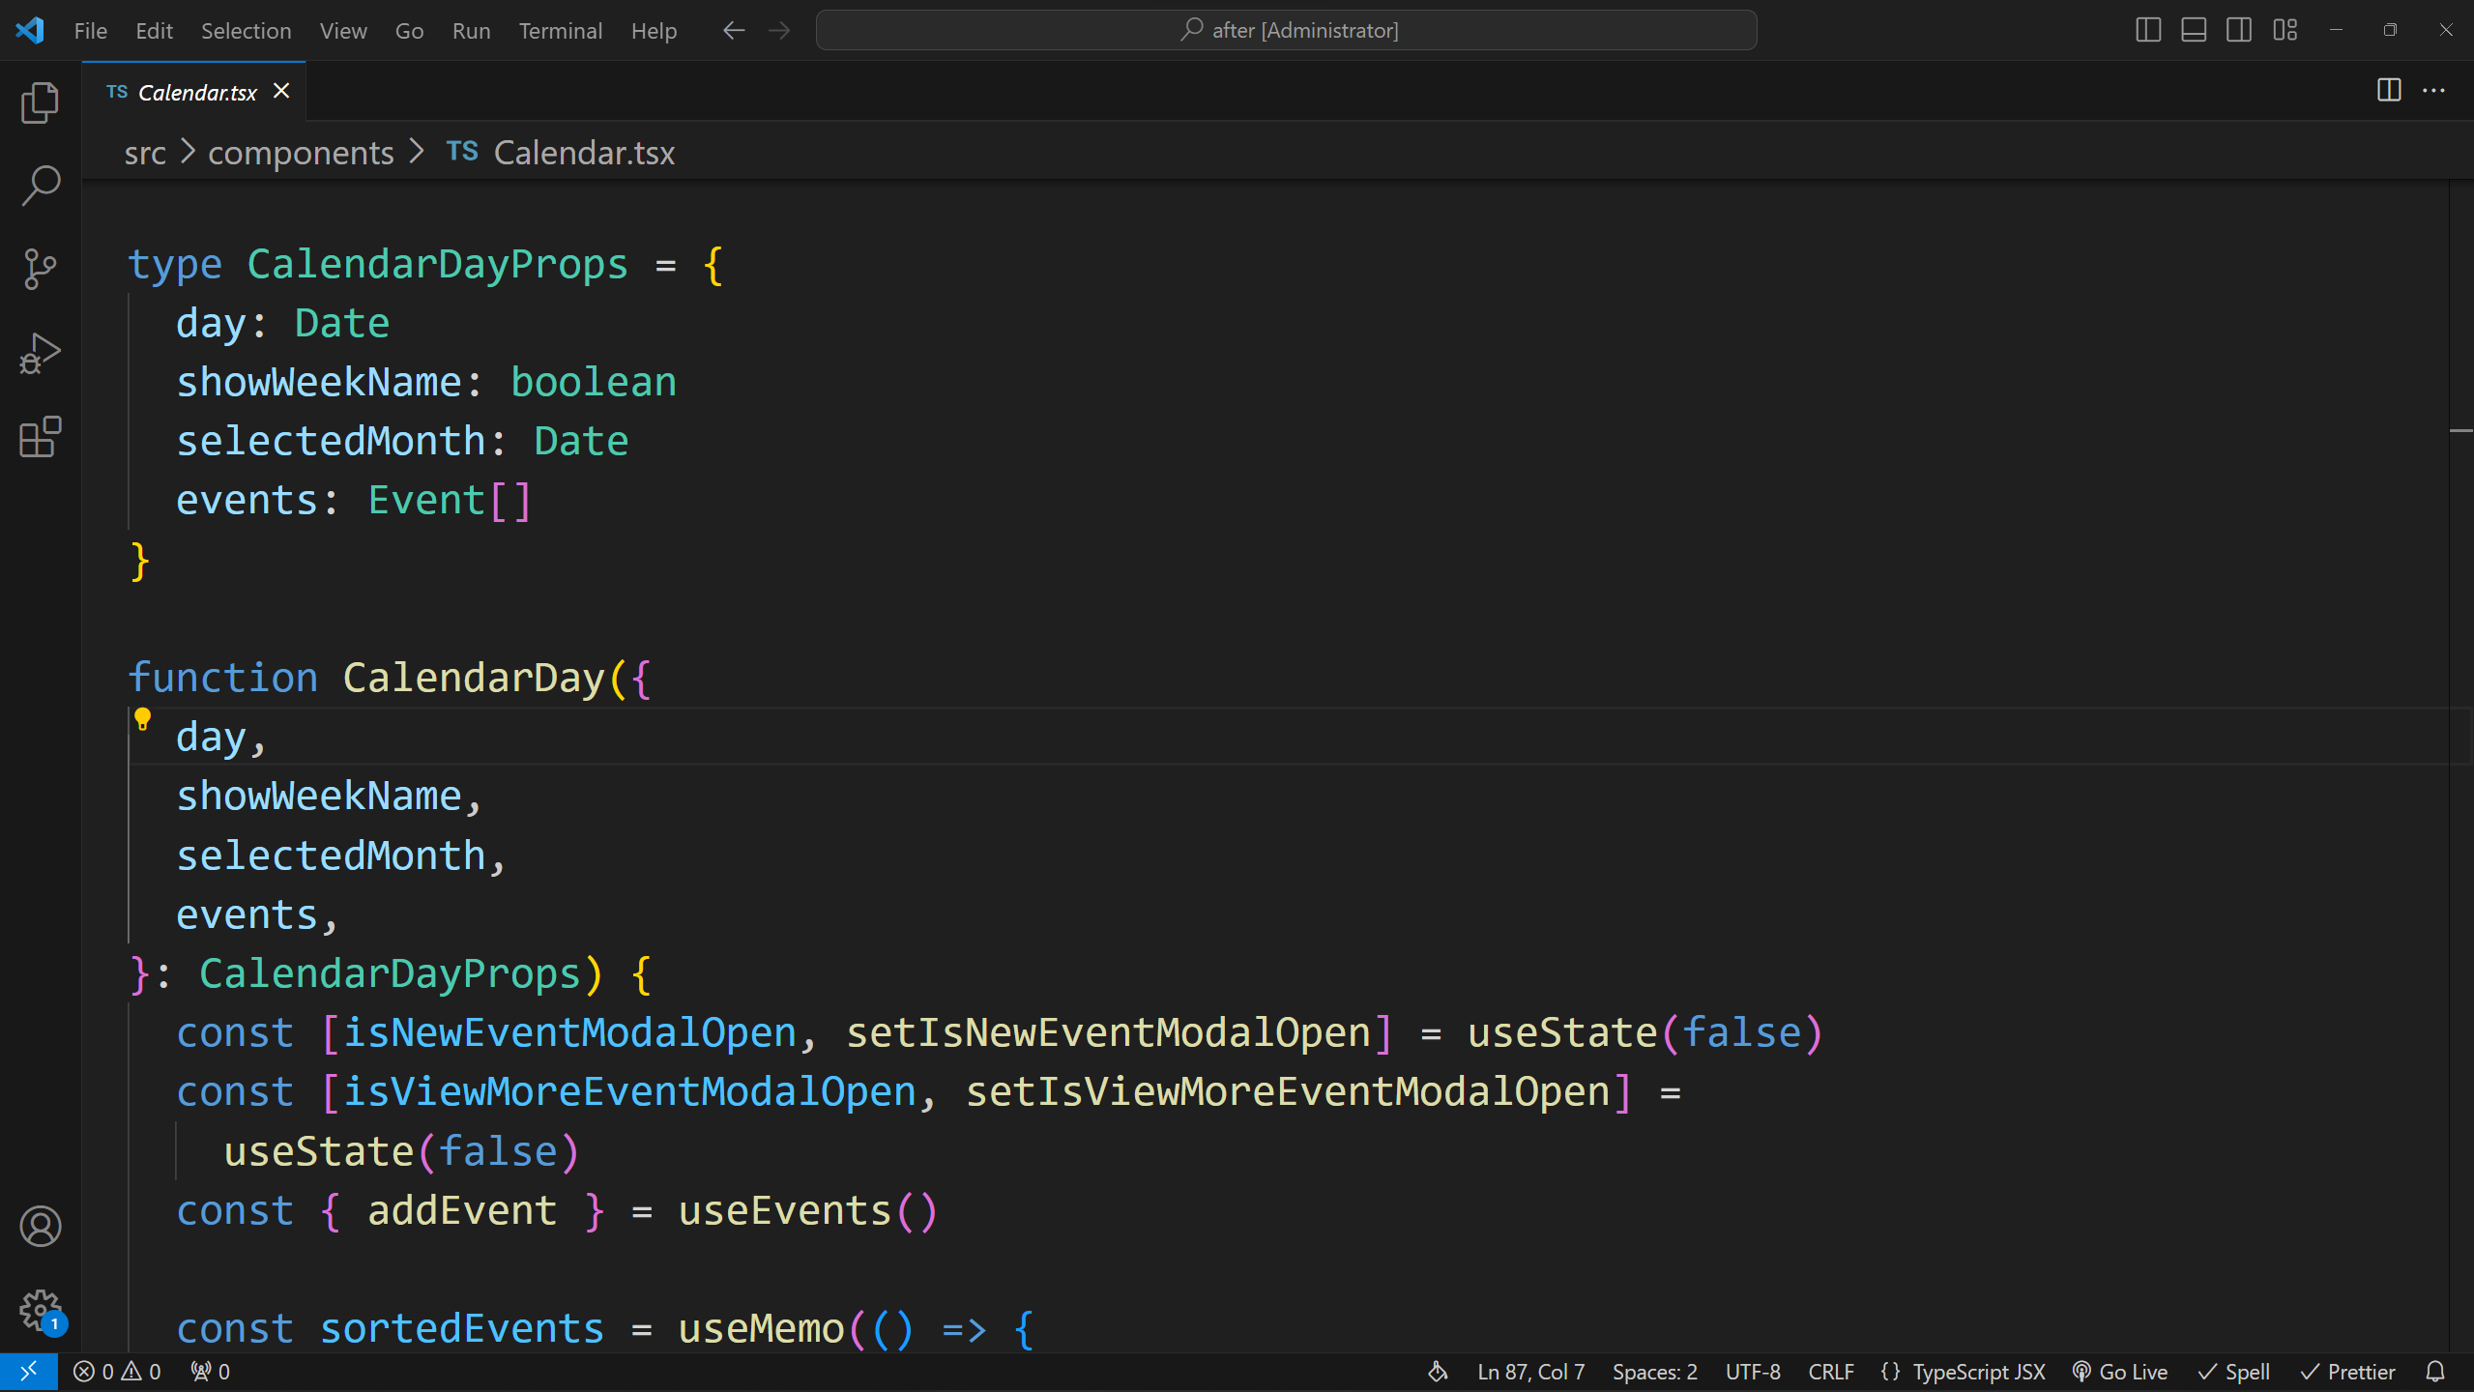Click the Accounts icon
This screenshot has width=2474, height=1392.
click(x=40, y=1226)
